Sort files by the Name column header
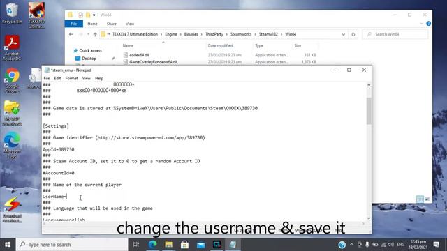The width and height of the screenshot is (447, 251). click(128, 45)
